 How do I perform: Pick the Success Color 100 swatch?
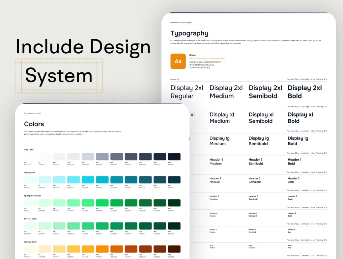pyautogui.click(x=59, y=226)
